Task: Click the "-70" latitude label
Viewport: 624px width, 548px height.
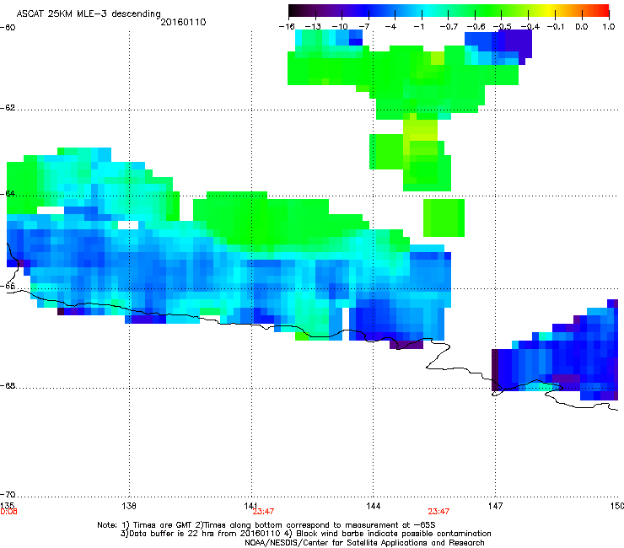Action: 8,495
